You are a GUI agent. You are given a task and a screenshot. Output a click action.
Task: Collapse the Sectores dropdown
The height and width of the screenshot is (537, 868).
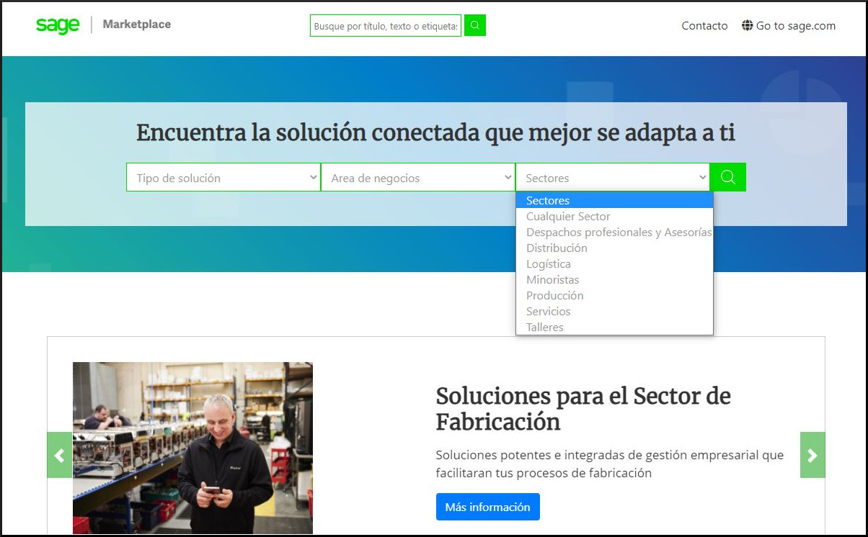[x=613, y=178]
